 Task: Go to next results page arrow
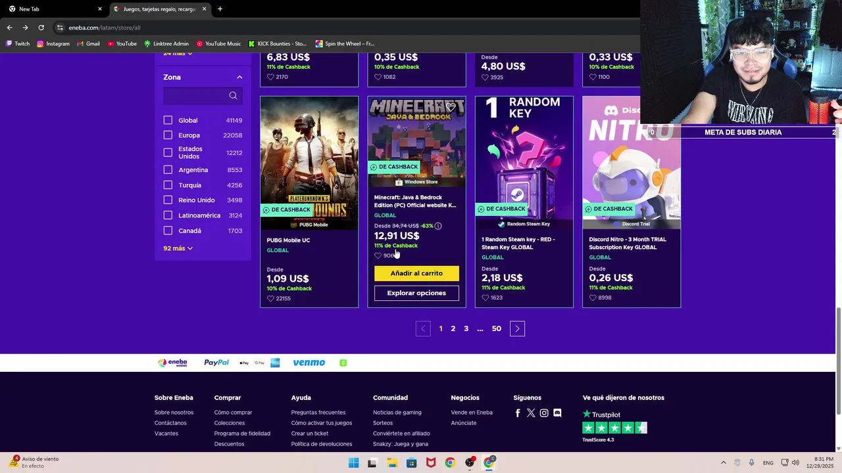point(517,328)
